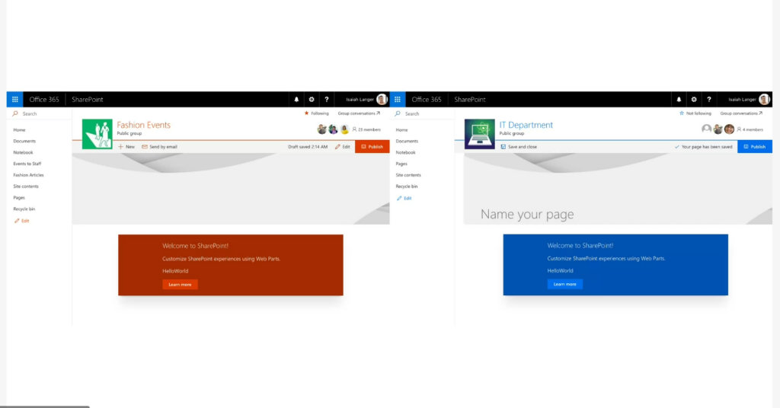Open Notebook in Fashion Events navigation
780x408 pixels.
point(23,152)
